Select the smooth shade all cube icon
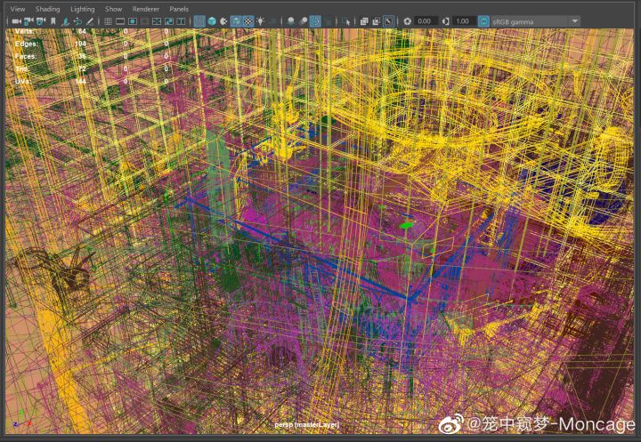 click(212, 21)
